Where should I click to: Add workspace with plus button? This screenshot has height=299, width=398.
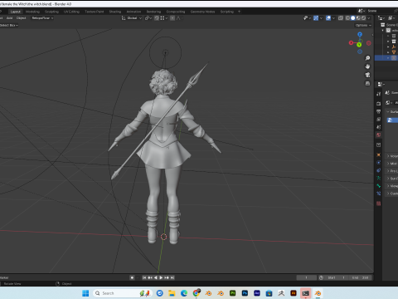(239, 12)
